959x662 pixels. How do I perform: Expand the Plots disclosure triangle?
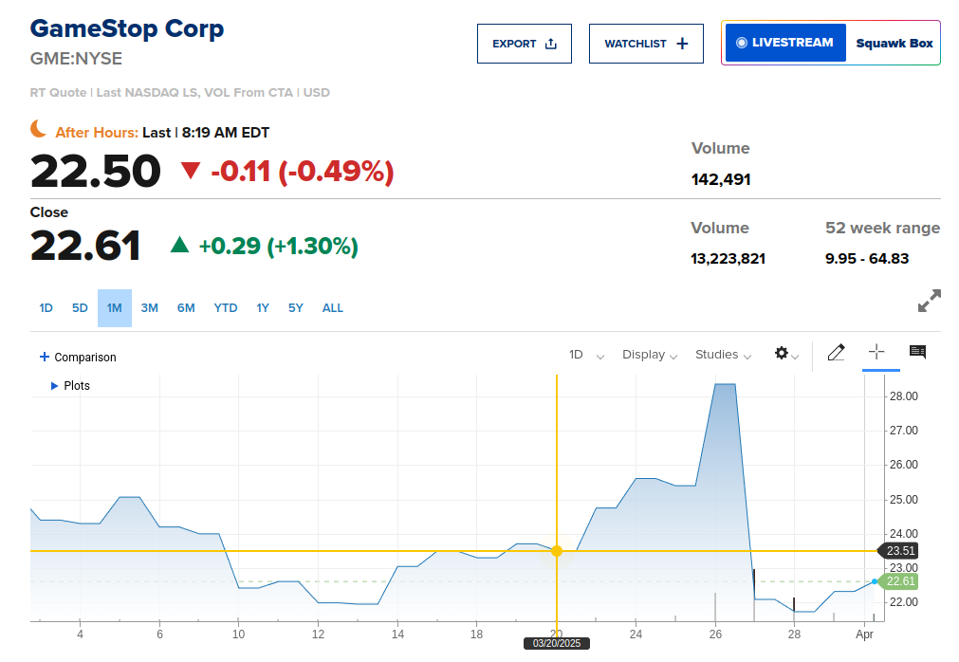54,386
